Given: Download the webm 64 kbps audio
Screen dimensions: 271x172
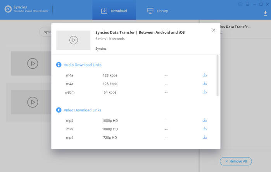Looking at the screenshot, I should click(x=205, y=92).
